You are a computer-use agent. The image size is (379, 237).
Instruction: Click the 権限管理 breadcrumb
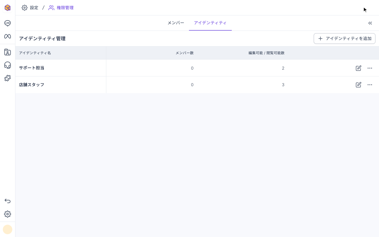tap(61, 8)
